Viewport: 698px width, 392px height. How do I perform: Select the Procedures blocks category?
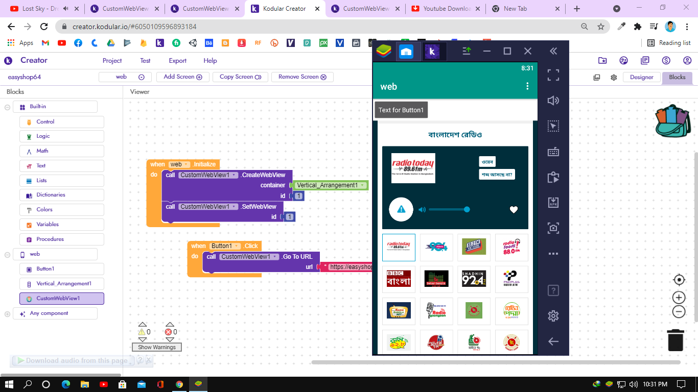(x=62, y=239)
